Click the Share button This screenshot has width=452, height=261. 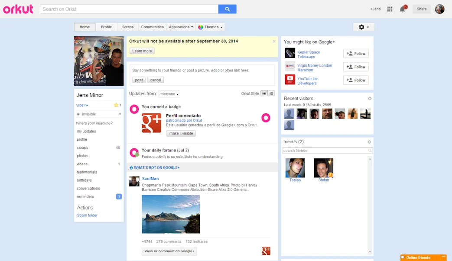pos(421,9)
